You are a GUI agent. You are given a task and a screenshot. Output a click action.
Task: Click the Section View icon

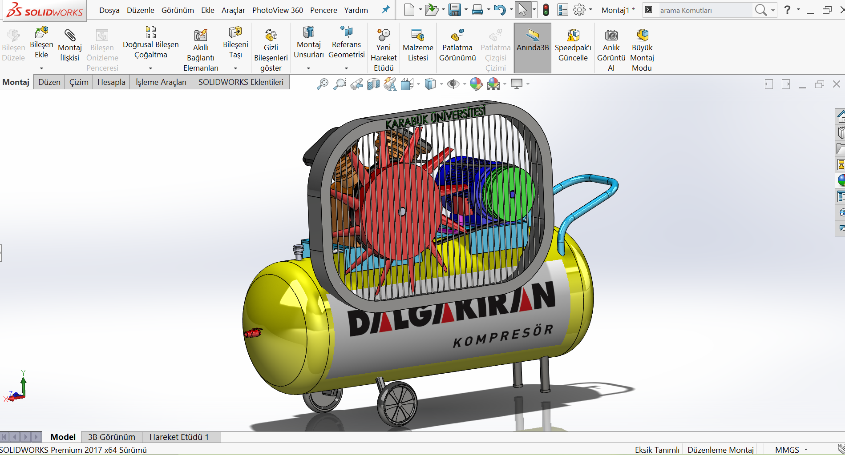coord(373,84)
